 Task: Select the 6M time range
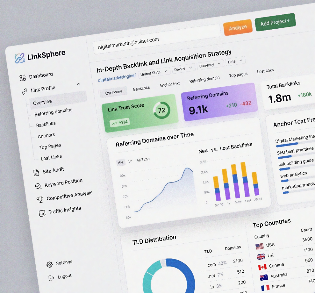point(121,163)
